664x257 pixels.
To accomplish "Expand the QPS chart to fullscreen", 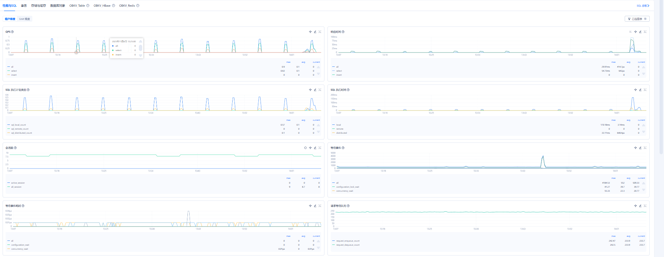I will pyautogui.click(x=320, y=32).
